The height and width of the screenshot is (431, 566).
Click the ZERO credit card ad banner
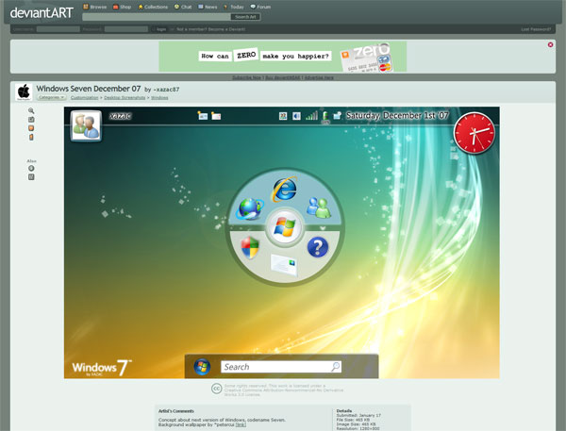click(x=283, y=57)
